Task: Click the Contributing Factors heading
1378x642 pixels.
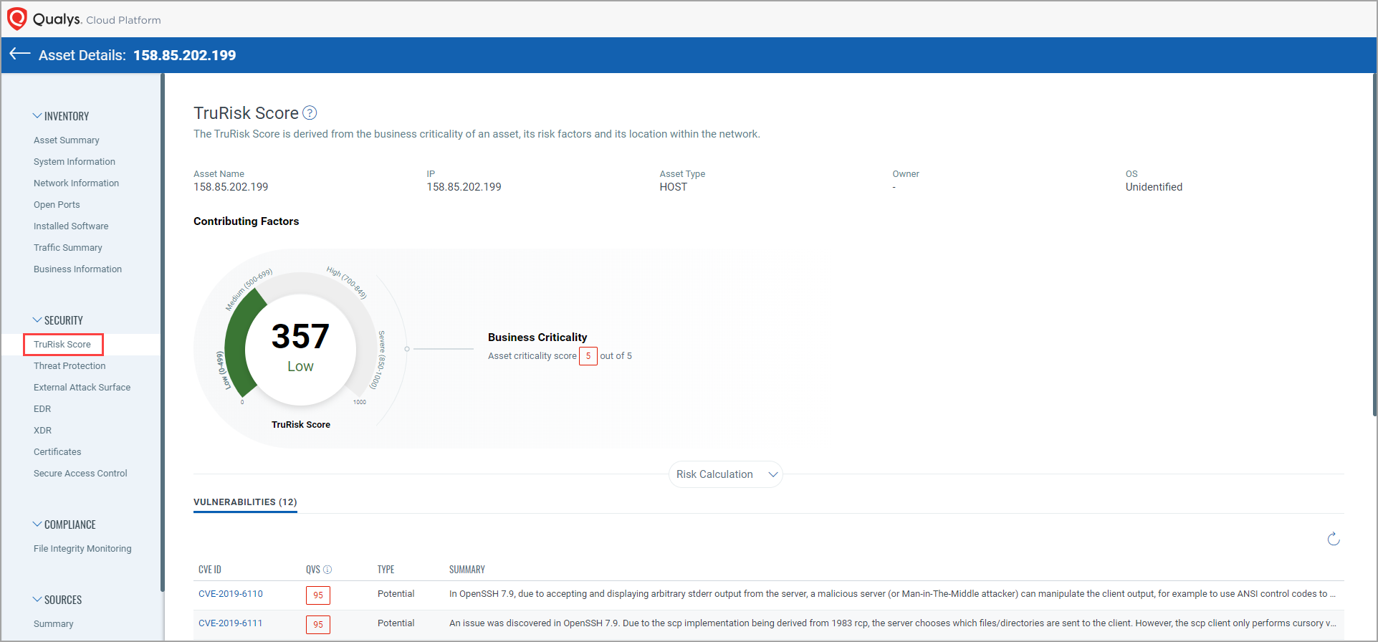Action: tap(247, 221)
